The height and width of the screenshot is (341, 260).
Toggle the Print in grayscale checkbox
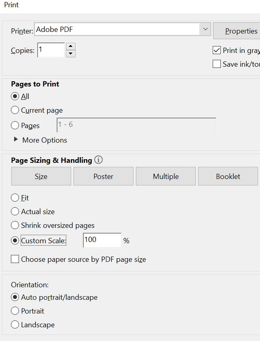(217, 51)
